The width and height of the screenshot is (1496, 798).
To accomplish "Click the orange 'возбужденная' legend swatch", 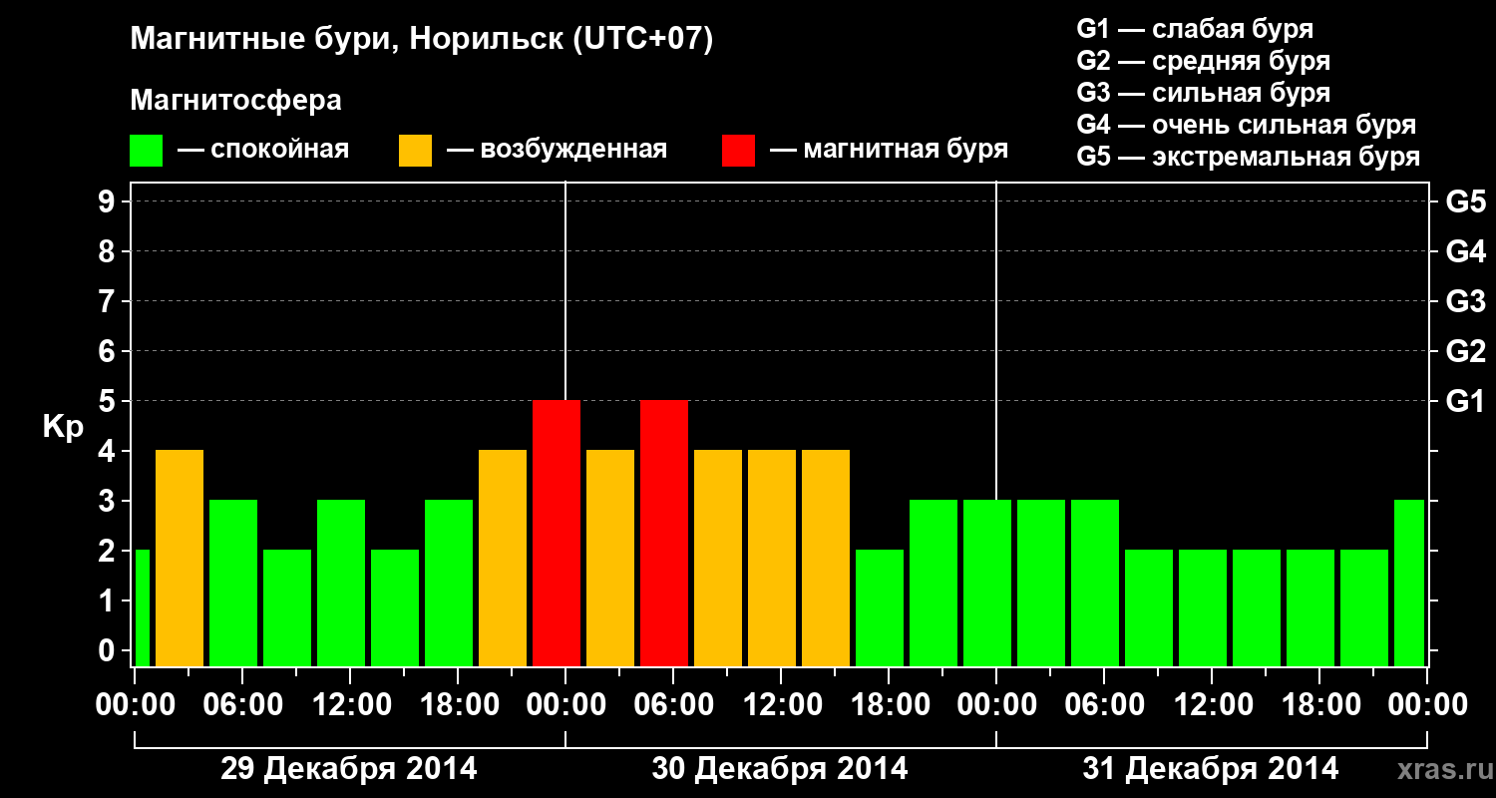I will [416, 151].
